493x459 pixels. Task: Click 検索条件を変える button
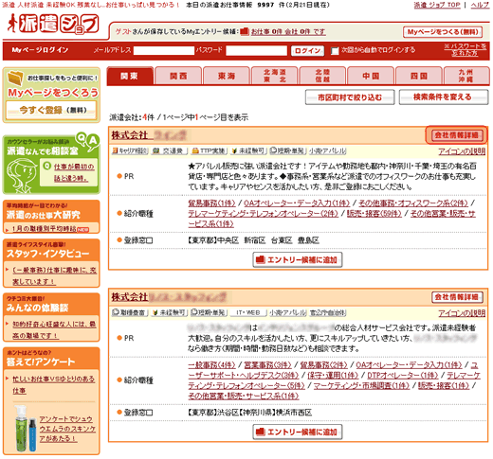coord(444,97)
